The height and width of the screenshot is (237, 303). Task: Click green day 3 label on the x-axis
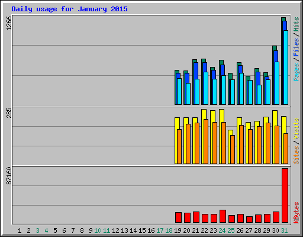click(37, 230)
